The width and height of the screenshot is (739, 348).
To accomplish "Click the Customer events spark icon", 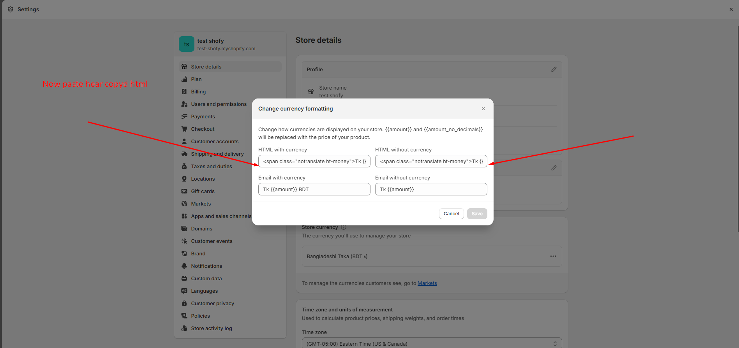I will pyautogui.click(x=184, y=241).
